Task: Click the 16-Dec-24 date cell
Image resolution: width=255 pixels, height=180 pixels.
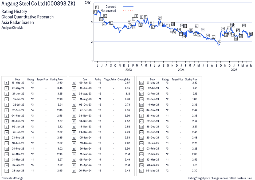Action: tap(153, 127)
